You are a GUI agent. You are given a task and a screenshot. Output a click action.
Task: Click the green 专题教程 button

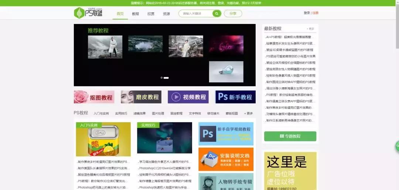290,136
